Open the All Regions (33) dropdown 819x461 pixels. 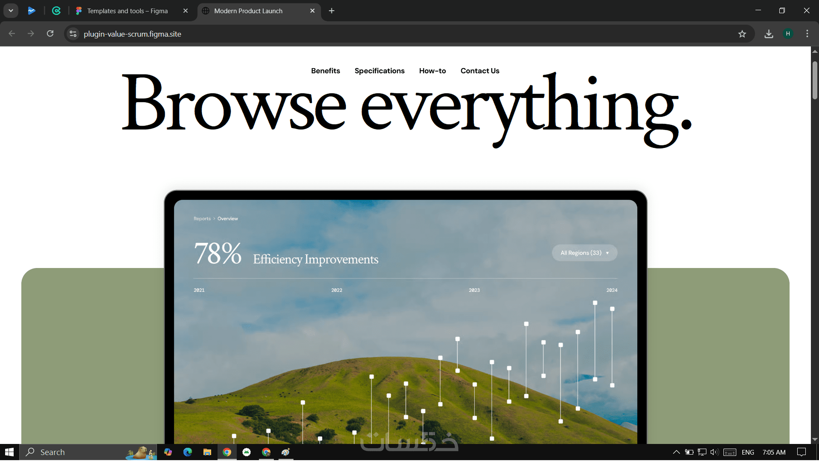click(x=584, y=253)
